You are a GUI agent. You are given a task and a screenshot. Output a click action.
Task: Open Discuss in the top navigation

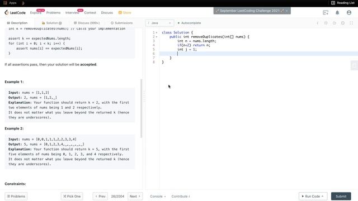pyautogui.click(x=107, y=13)
